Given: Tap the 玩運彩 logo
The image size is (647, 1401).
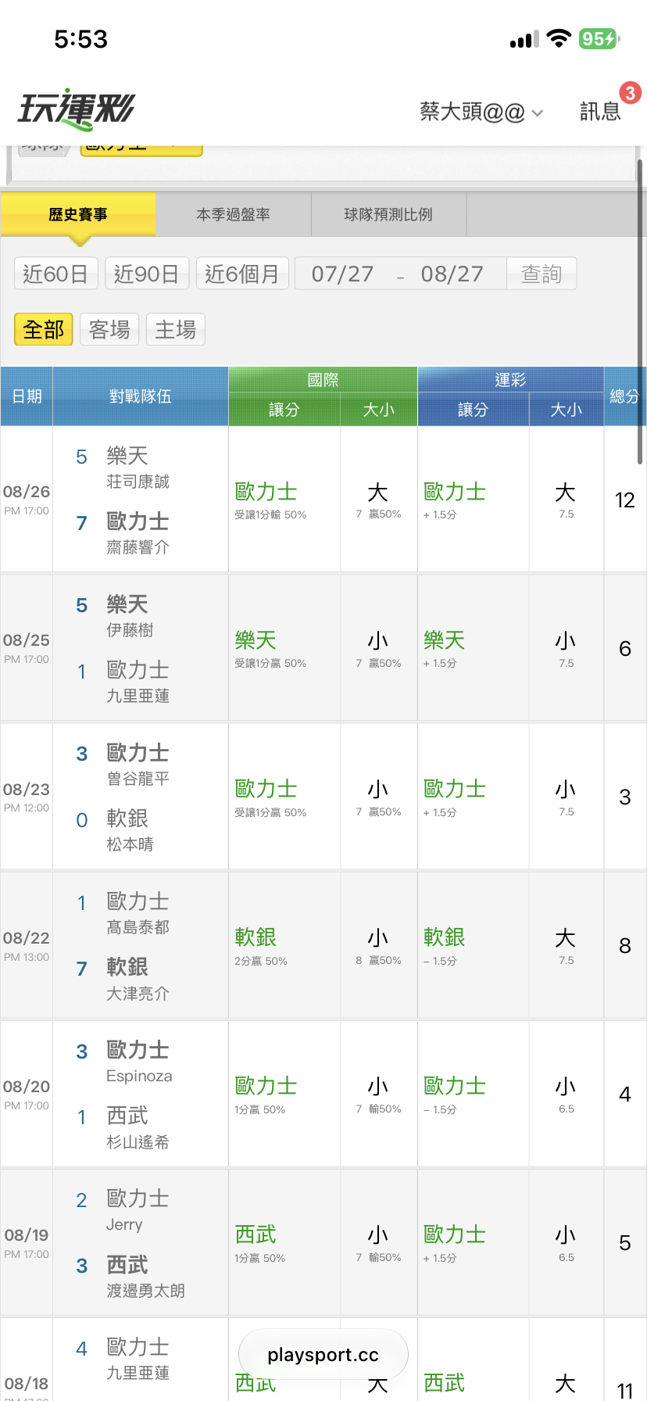Looking at the screenshot, I should click(x=77, y=109).
